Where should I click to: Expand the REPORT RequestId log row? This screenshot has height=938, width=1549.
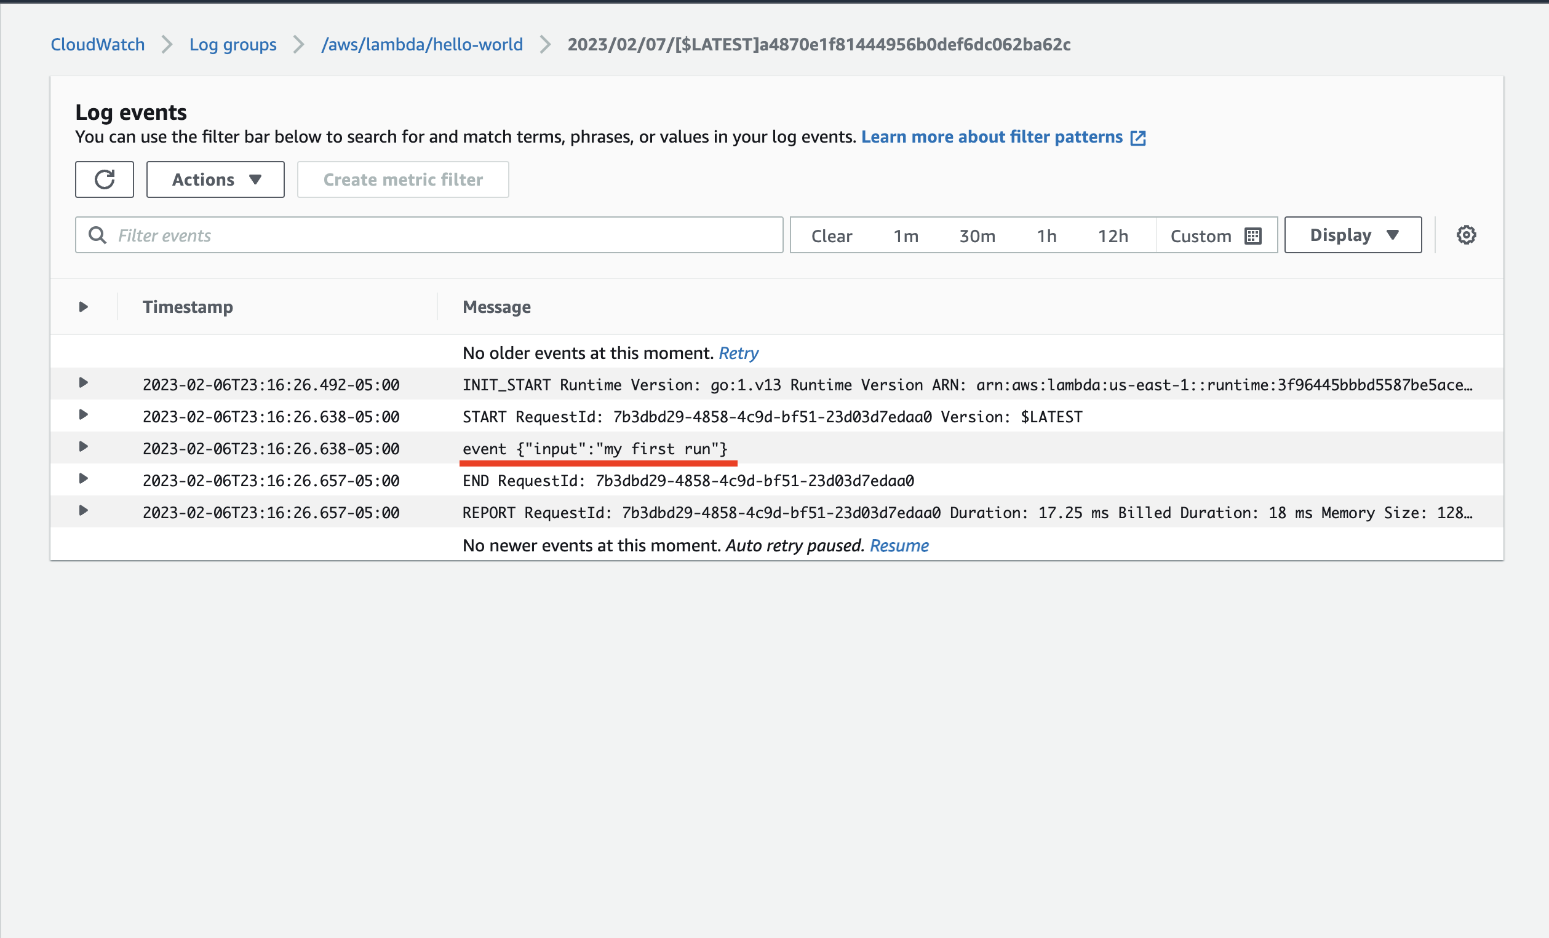(84, 511)
